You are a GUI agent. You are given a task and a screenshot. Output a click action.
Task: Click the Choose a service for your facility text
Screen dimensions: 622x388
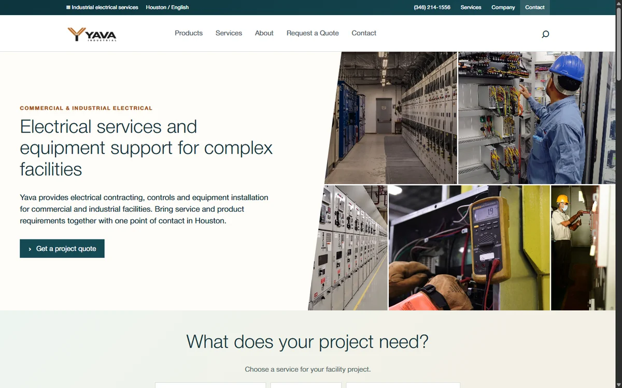(x=308, y=369)
